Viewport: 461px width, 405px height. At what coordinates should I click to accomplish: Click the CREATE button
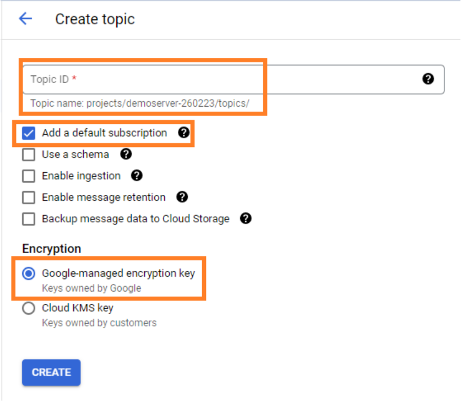(x=51, y=372)
